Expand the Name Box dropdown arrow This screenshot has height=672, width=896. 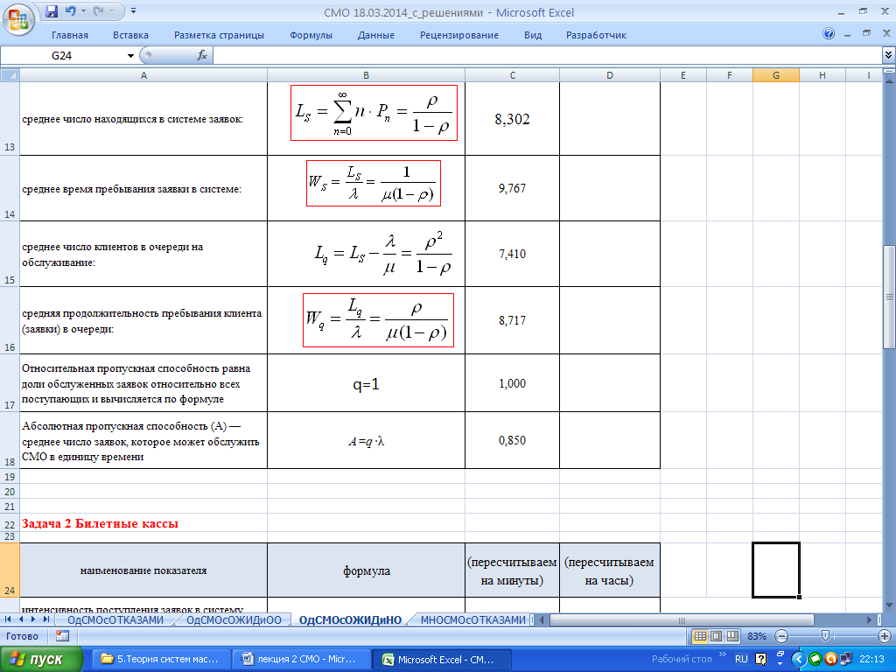[130, 55]
